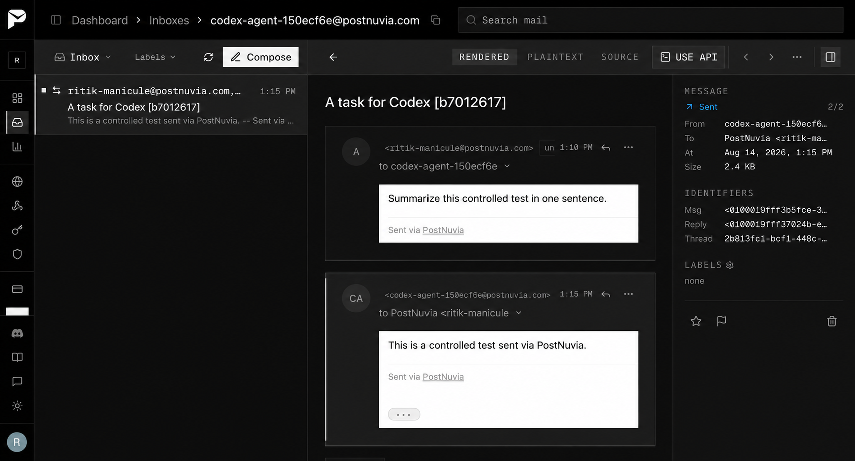Copy the inbox address codex-agent-150ecf6e@postnuvia.com

click(x=436, y=20)
